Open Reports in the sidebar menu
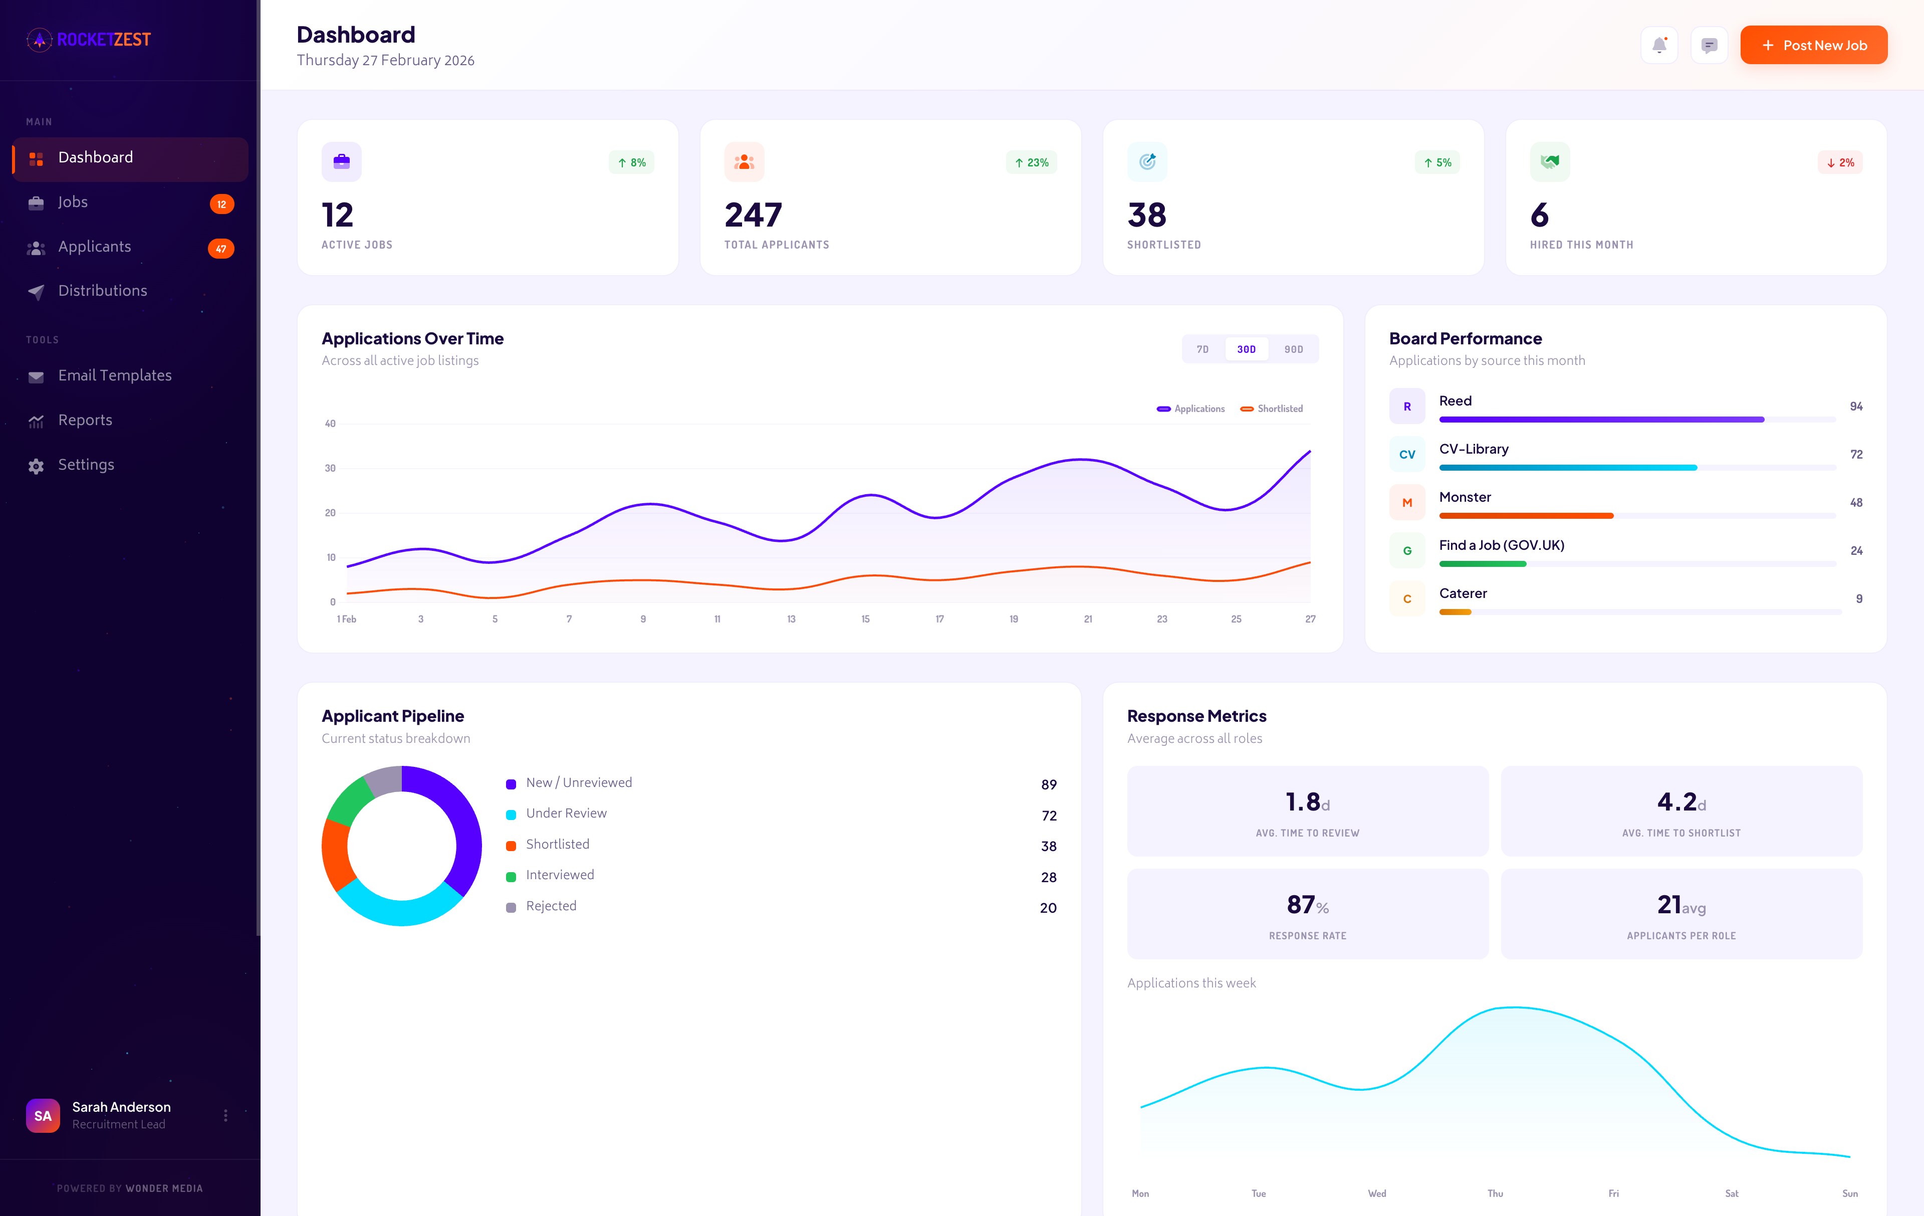The image size is (1924, 1216). pyautogui.click(x=130, y=422)
